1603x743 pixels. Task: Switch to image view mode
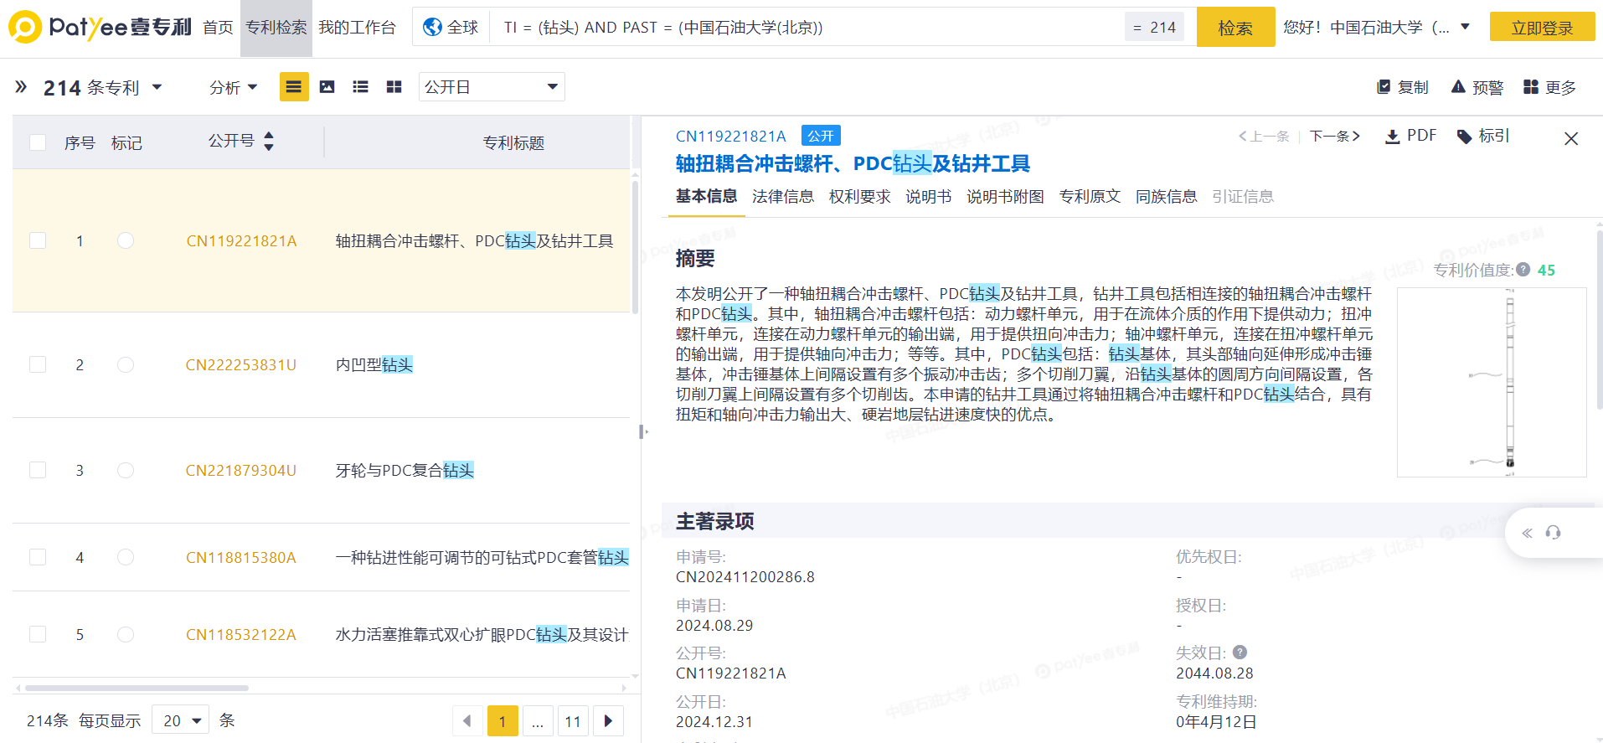click(x=327, y=87)
